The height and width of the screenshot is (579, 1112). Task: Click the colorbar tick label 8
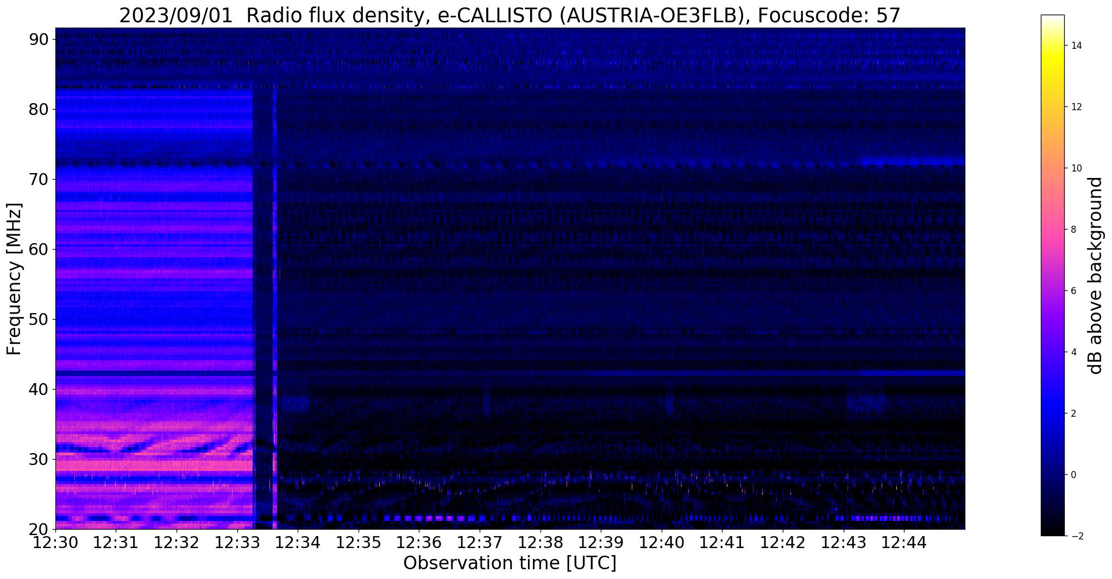pyautogui.click(x=1073, y=230)
